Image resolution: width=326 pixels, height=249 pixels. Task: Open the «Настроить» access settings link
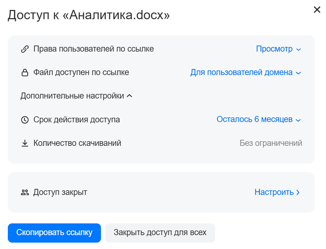point(274,192)
